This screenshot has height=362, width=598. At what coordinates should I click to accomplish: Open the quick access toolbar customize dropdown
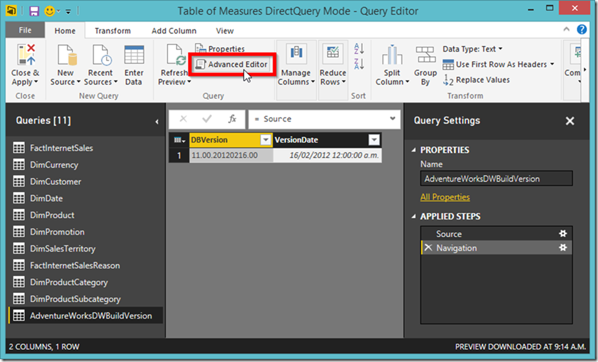tap(69, 11)
